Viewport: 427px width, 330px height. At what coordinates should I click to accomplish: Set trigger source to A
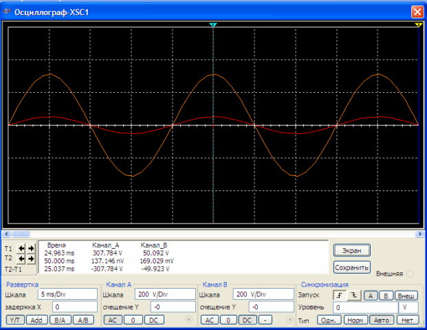click(x=371, y=296)
